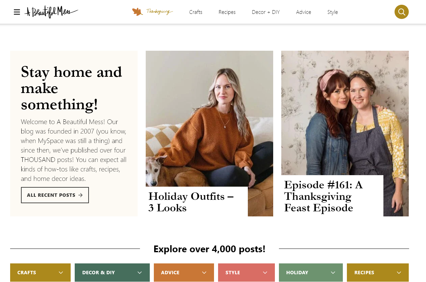Screen dimensions: 426x282
Task: Click the ALL RECENT POSTS button
Action: coord(55,195)
